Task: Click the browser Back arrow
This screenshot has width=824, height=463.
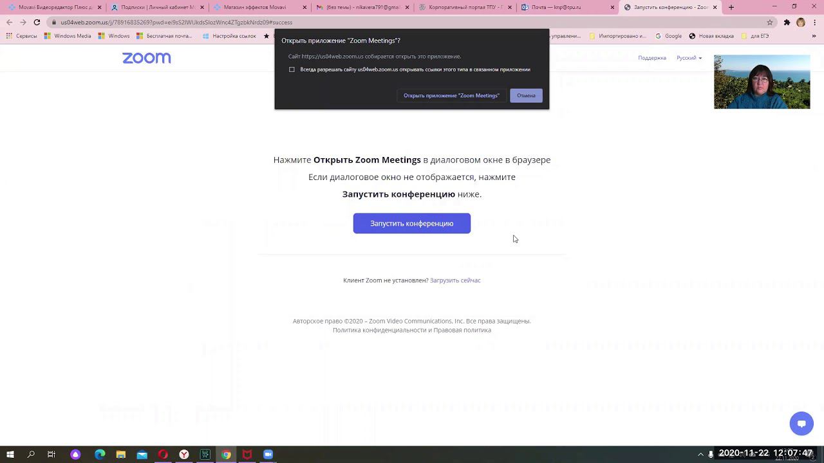Action: tap(9, 22)
